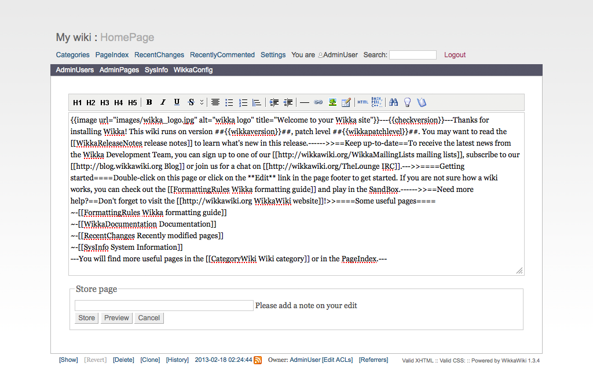593x370 pixels.
Task: Insert an image using the picture icon
Action: pyautogui.click(x=332, y=102)
